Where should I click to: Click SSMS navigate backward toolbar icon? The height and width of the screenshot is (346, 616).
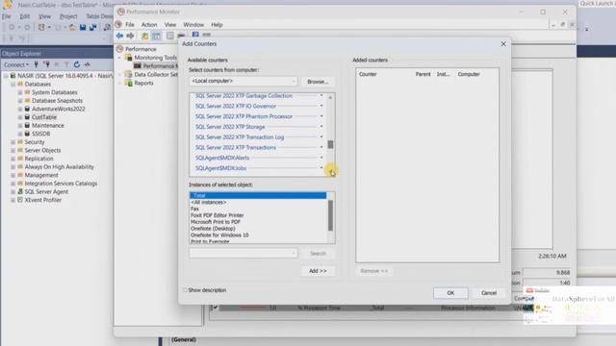pos(12,27)
